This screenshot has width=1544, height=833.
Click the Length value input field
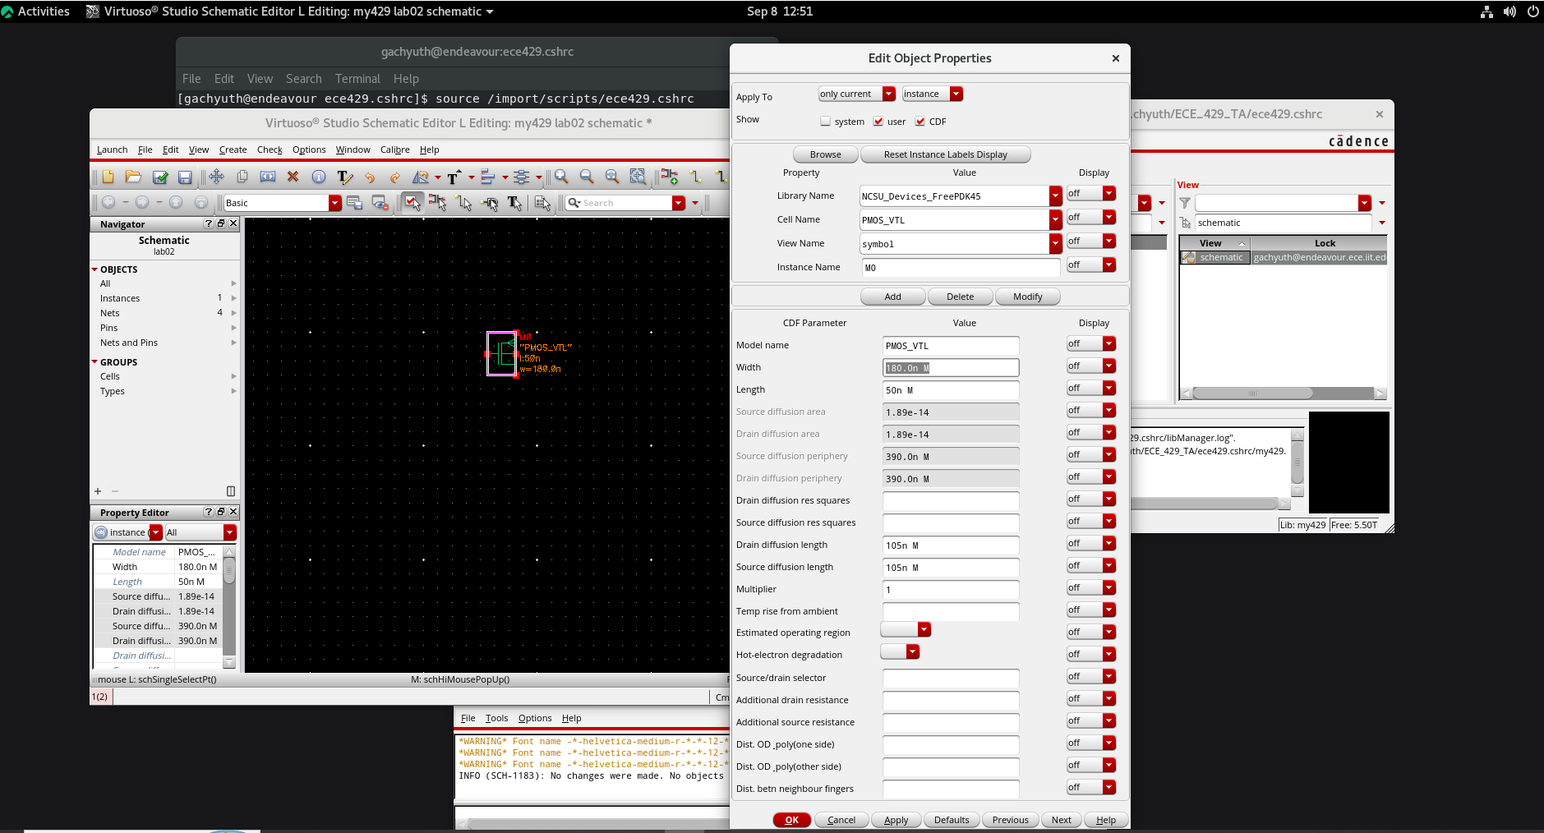coord(951,390)
